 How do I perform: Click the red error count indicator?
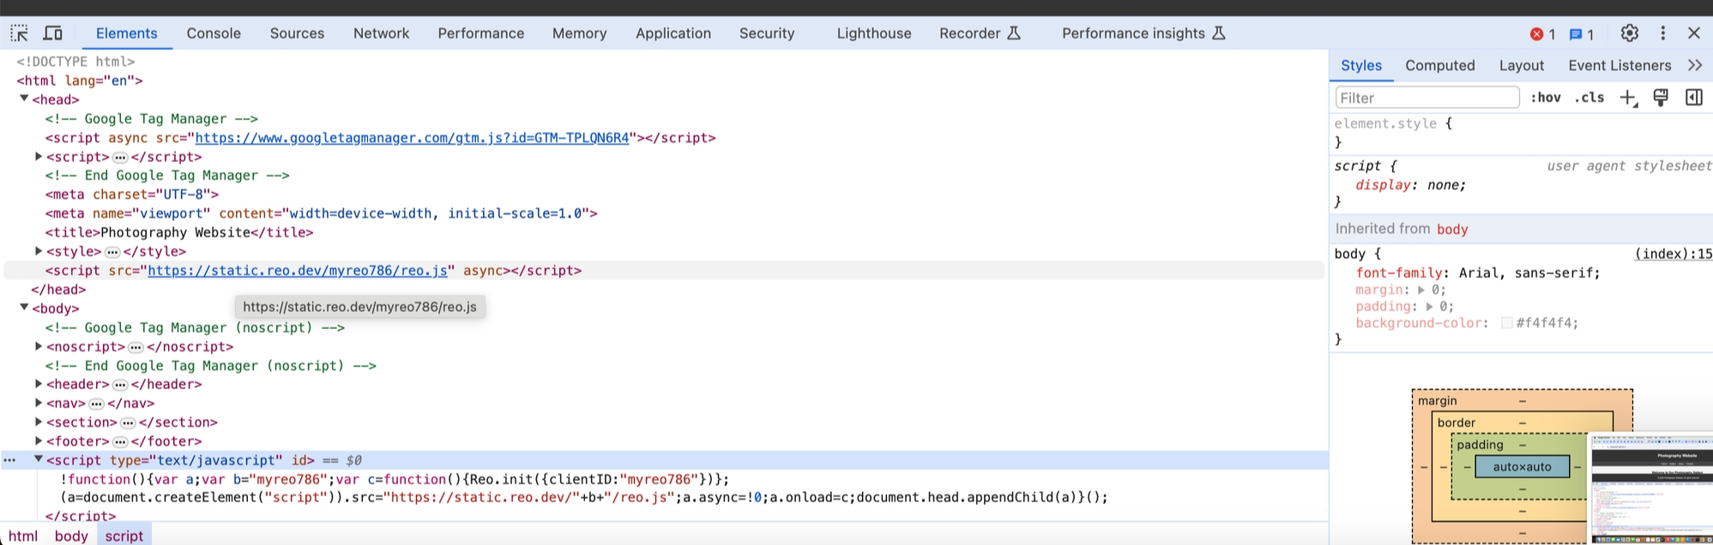point(1542,34)
